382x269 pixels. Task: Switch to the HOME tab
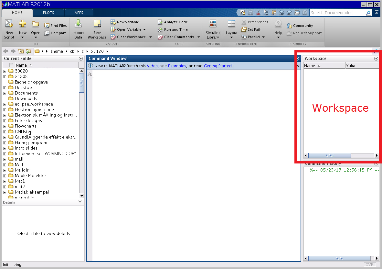(17, 13)
